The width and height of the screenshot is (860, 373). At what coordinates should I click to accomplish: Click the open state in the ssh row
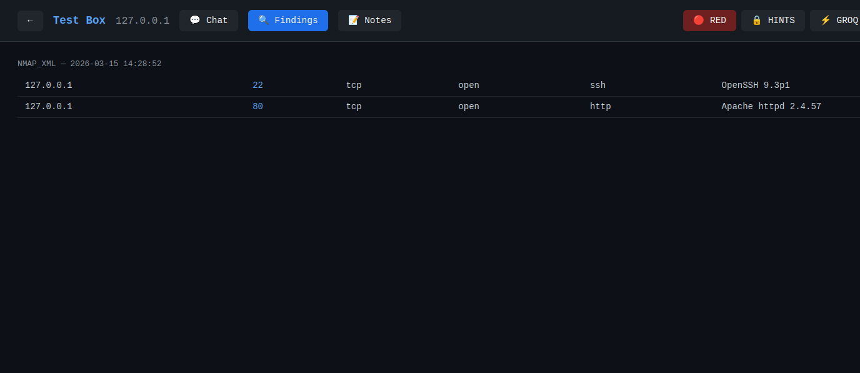(468, 85)
